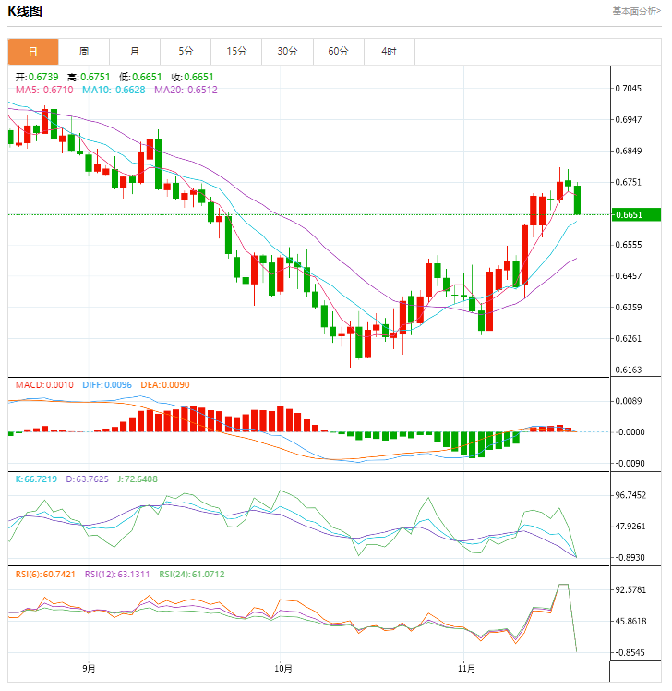Click the 开:0.6739 open value
The height and width of the screenshot is (691, 672).
(37, 77)
